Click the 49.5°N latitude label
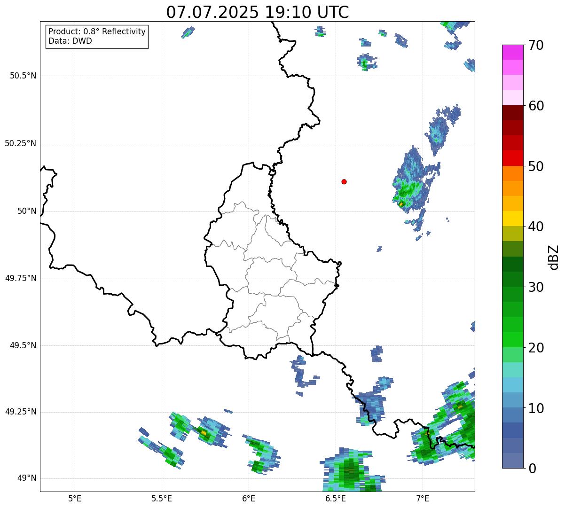Screen dimensions: 565x508 (23, 345)
